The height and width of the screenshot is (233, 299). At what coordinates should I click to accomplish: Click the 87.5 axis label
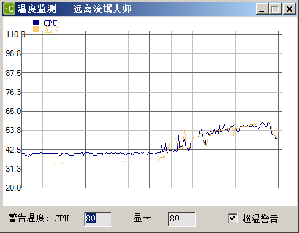pyautogui.click(x=13, y=73)
